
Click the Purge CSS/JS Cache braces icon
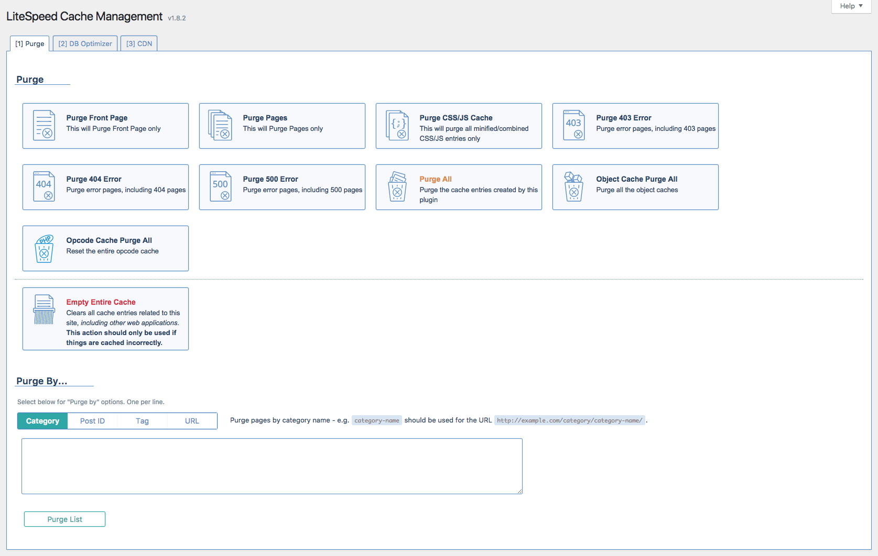coord(397,126)
